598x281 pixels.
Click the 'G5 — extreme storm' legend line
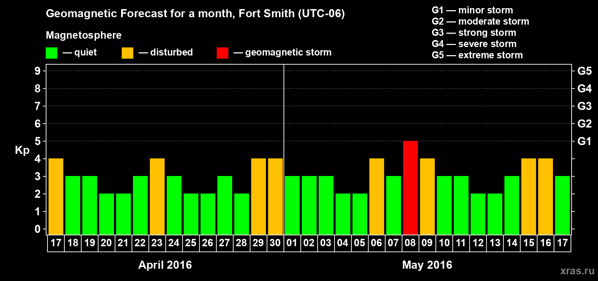[477, 55]
